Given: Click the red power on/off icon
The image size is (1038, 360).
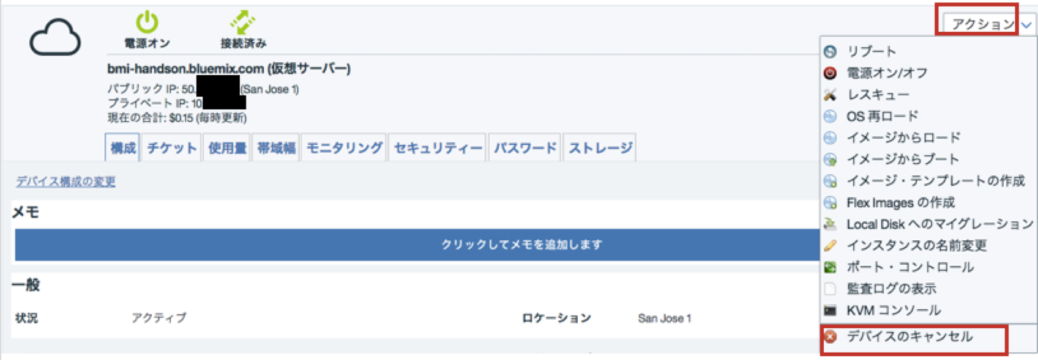Looking at the screenshot, I should coord(831,73).
